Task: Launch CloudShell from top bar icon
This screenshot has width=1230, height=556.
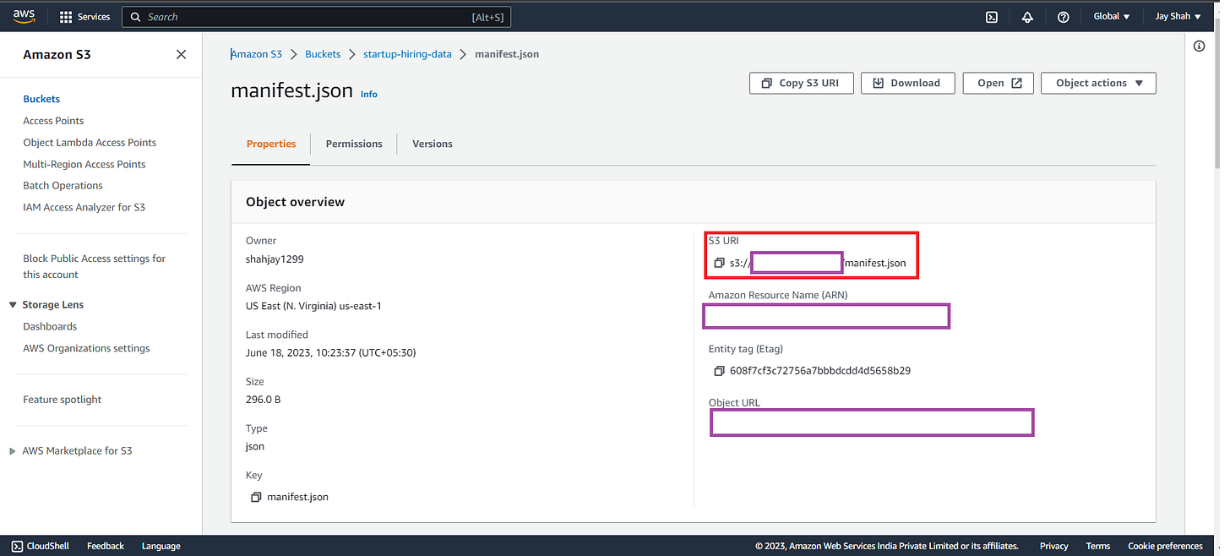Action: [993, 17]
